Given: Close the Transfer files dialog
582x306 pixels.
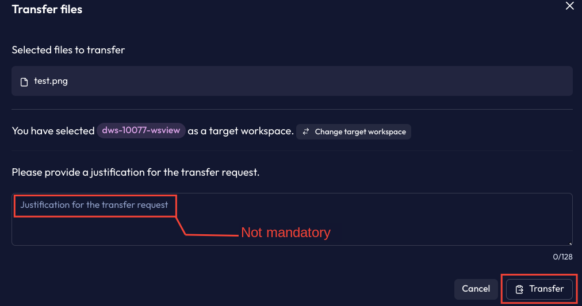Looking at the screenshot, I should click(570, 6).
